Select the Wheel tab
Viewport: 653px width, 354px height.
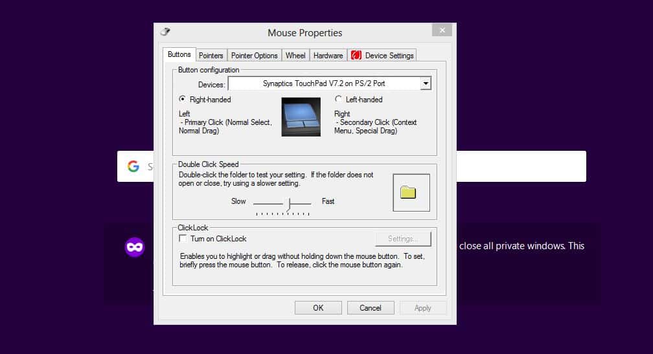pos(295,56)
